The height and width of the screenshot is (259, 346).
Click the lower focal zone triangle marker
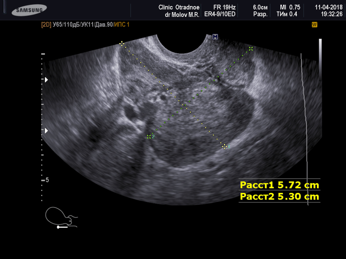point(46,131)
